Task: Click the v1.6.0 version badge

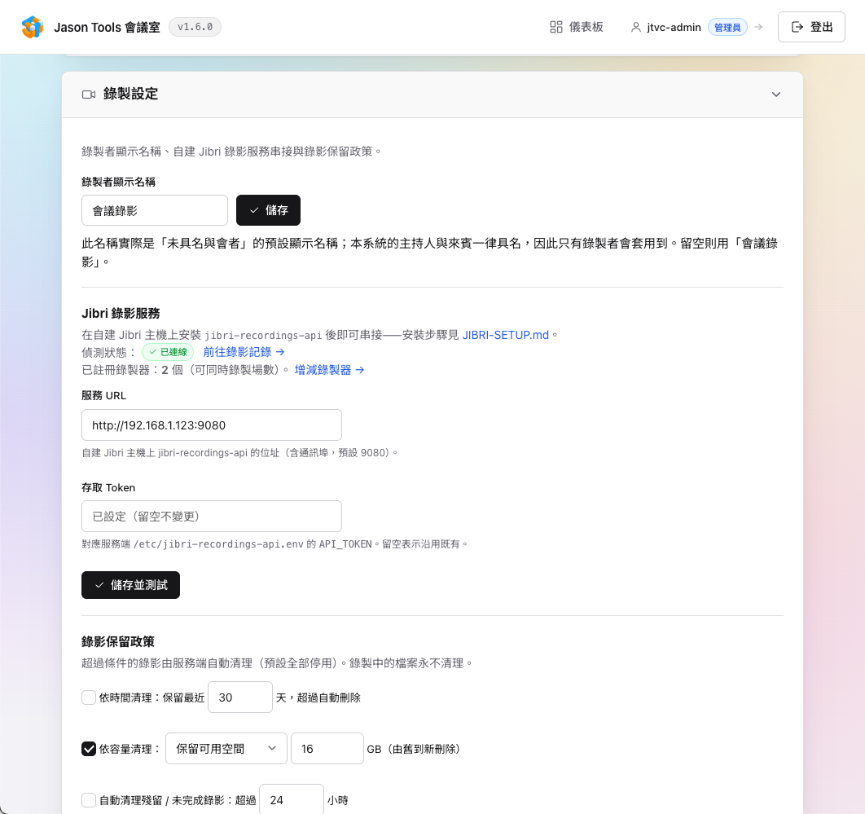Action: [195, 27]
